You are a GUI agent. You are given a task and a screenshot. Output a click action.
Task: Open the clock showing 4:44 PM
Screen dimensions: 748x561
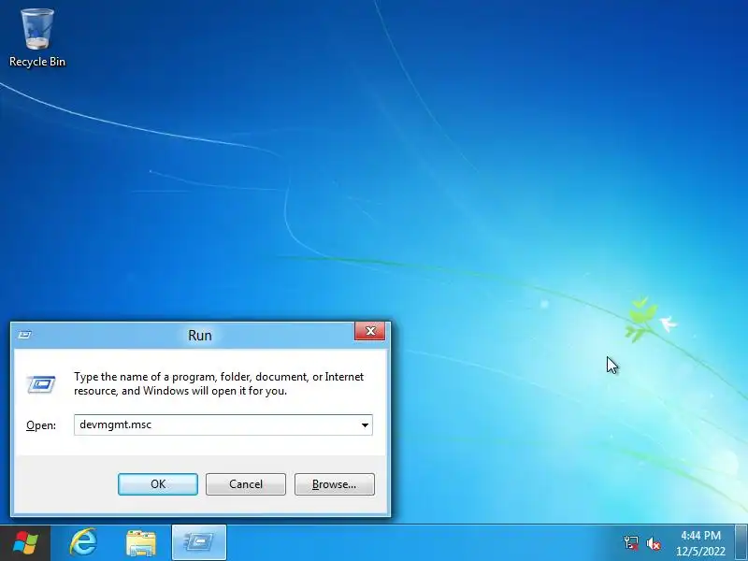click(x=700, y=543)
